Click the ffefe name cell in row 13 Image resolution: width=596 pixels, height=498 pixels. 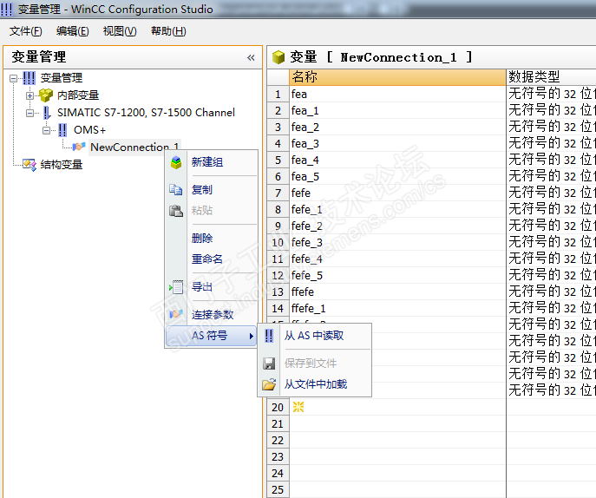point(397,292)
